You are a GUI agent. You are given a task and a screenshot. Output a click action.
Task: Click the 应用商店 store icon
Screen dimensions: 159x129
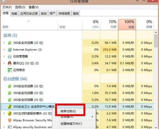click(10, 70)
